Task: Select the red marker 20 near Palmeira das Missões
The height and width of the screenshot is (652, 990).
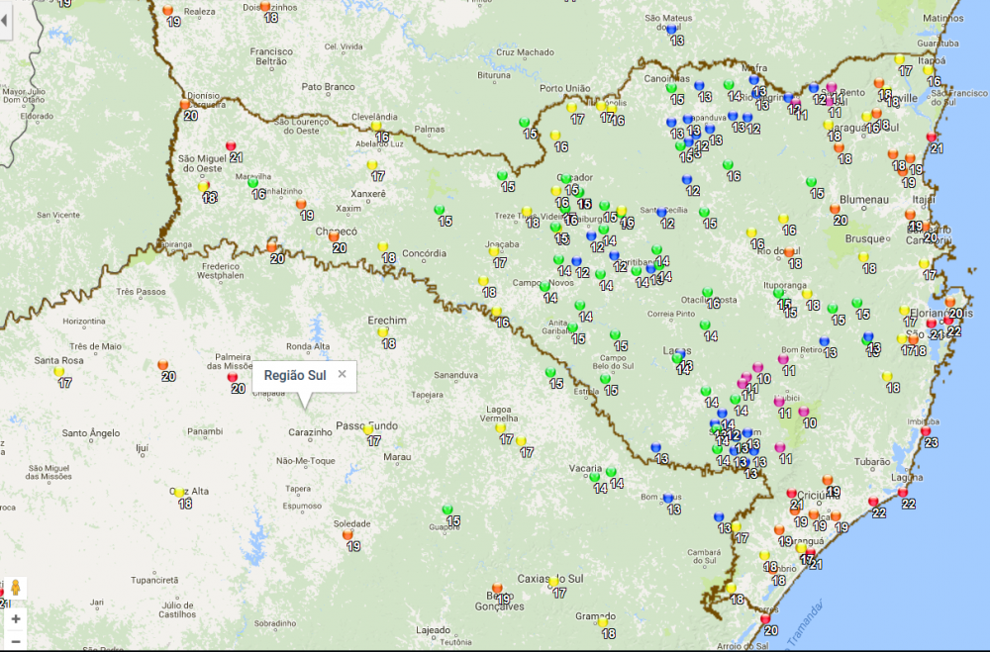Action: 233,377
